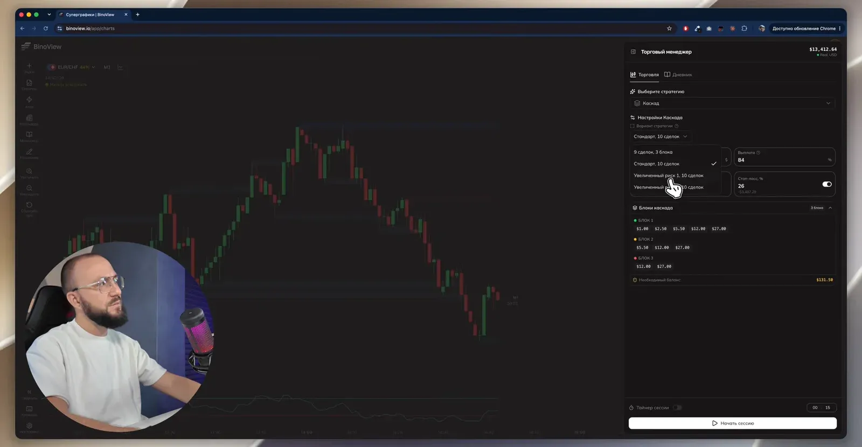Viewport: 862px width, 447px height.
Task: Click the help icon next to Выплата
Action: coord(758,153)
